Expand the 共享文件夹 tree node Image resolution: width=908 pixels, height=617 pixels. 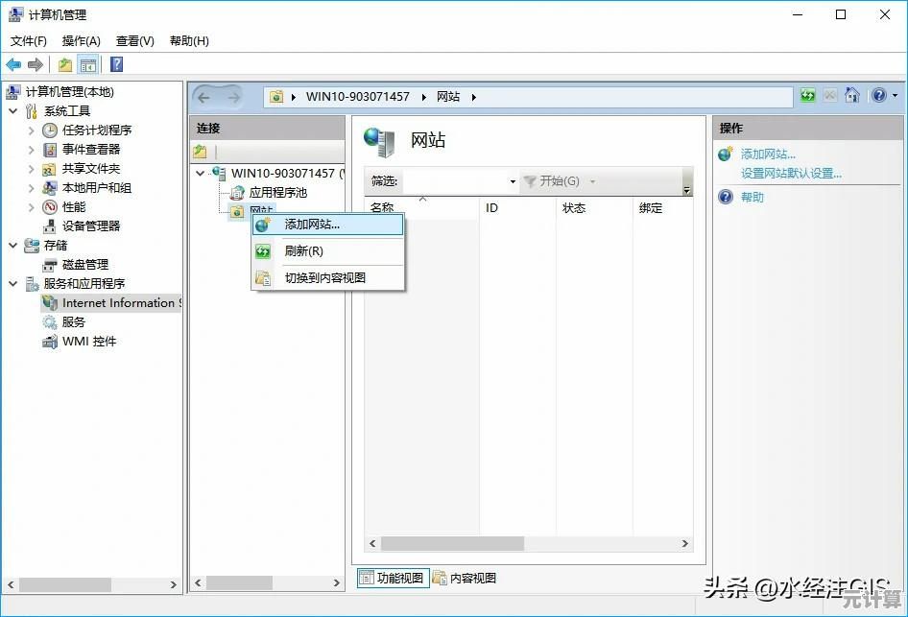32,169
